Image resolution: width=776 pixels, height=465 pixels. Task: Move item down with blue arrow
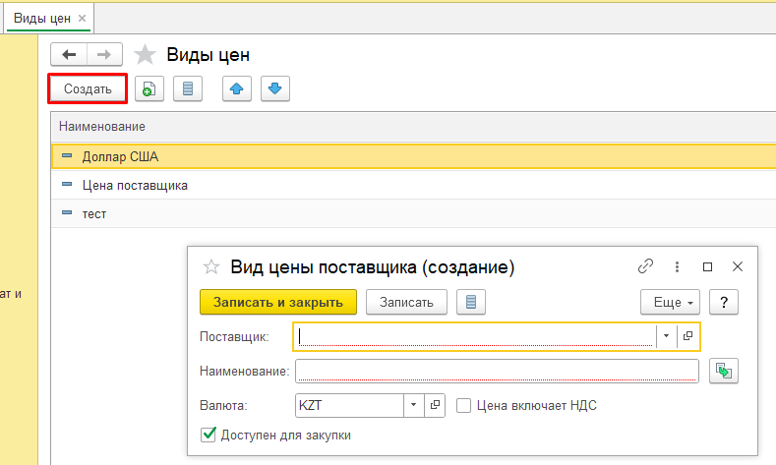[274, 88]
